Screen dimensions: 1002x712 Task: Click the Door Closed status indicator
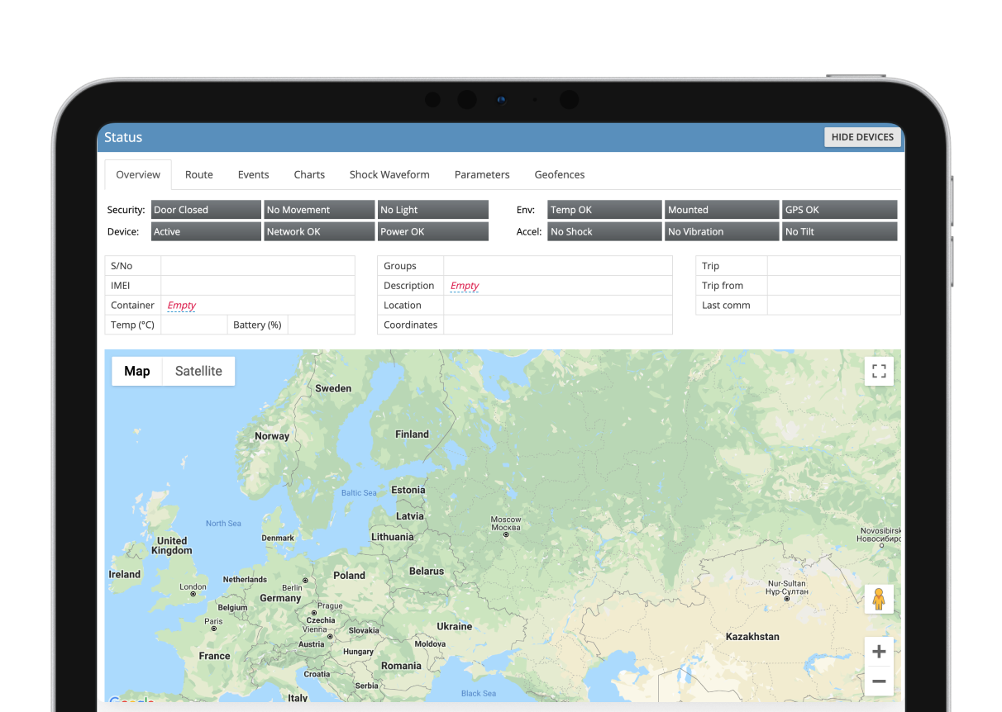(206, 210)
